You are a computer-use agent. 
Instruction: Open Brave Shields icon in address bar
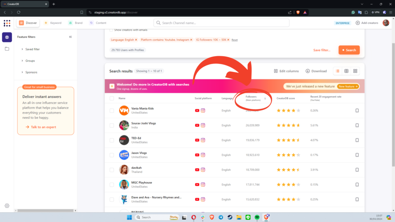pyautogui.click(x=298, y=12)
